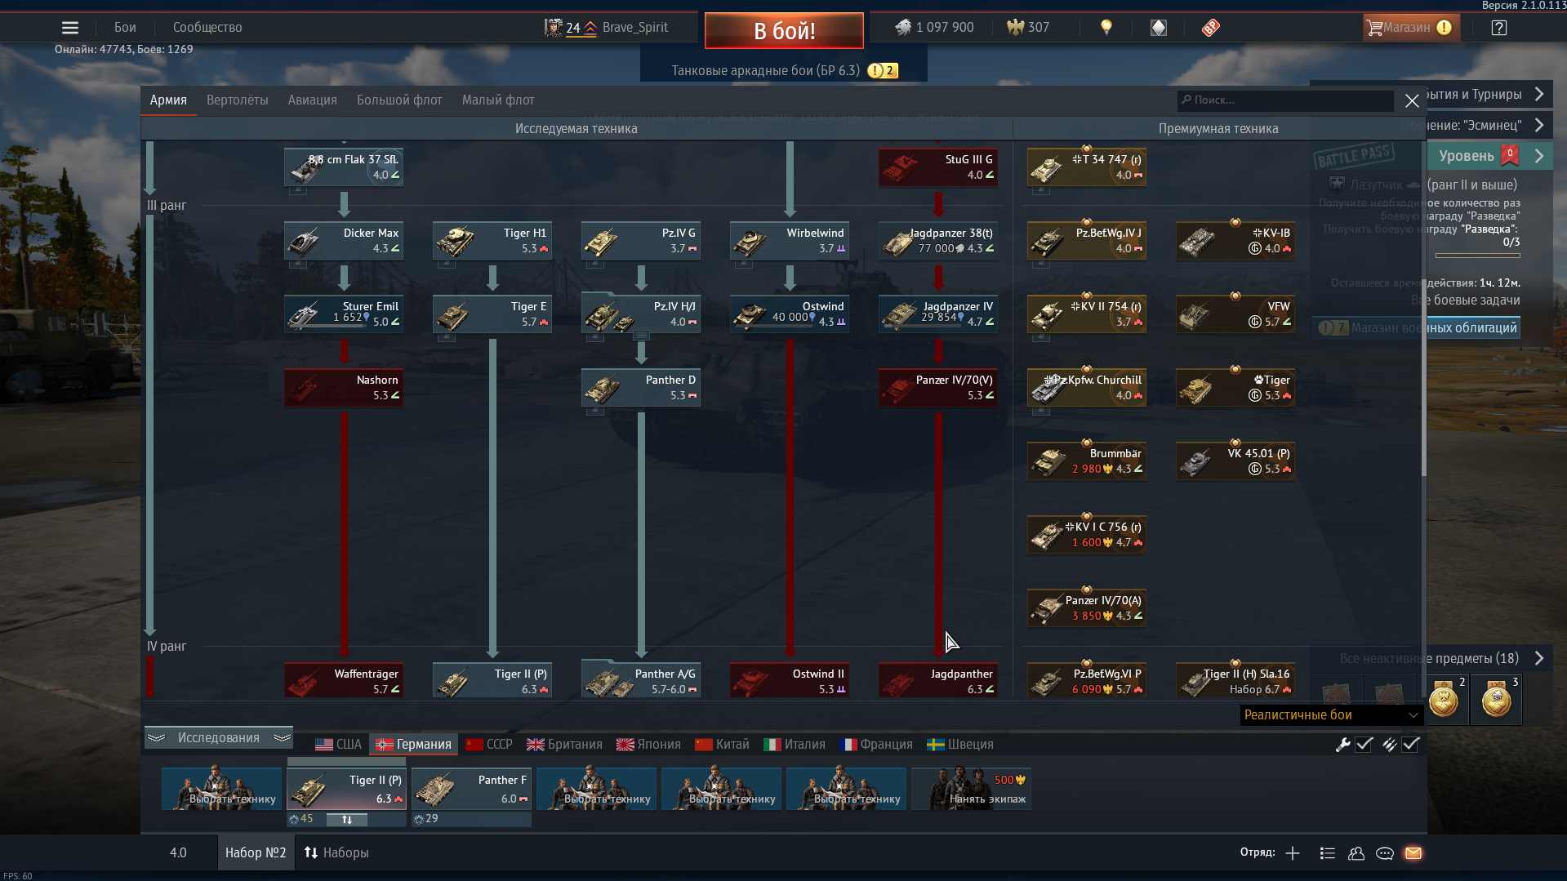Viewport: 1567px width, 881px height.
Task: Click the red ticket icon in top bar
Action: [x=1210, y=28]
